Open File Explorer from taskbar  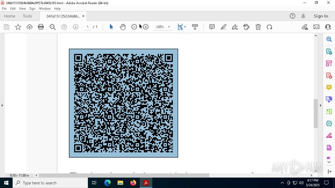coord(120,183)
